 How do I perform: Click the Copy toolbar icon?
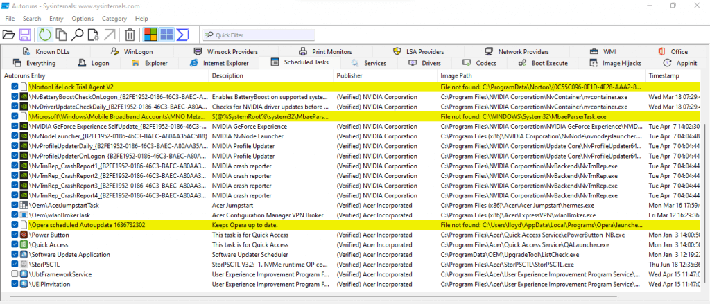(x=62, y=35)
